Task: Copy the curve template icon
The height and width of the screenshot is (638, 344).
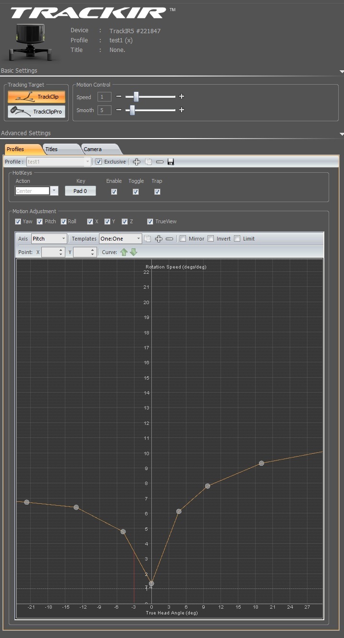Action: tap(148, 239)
